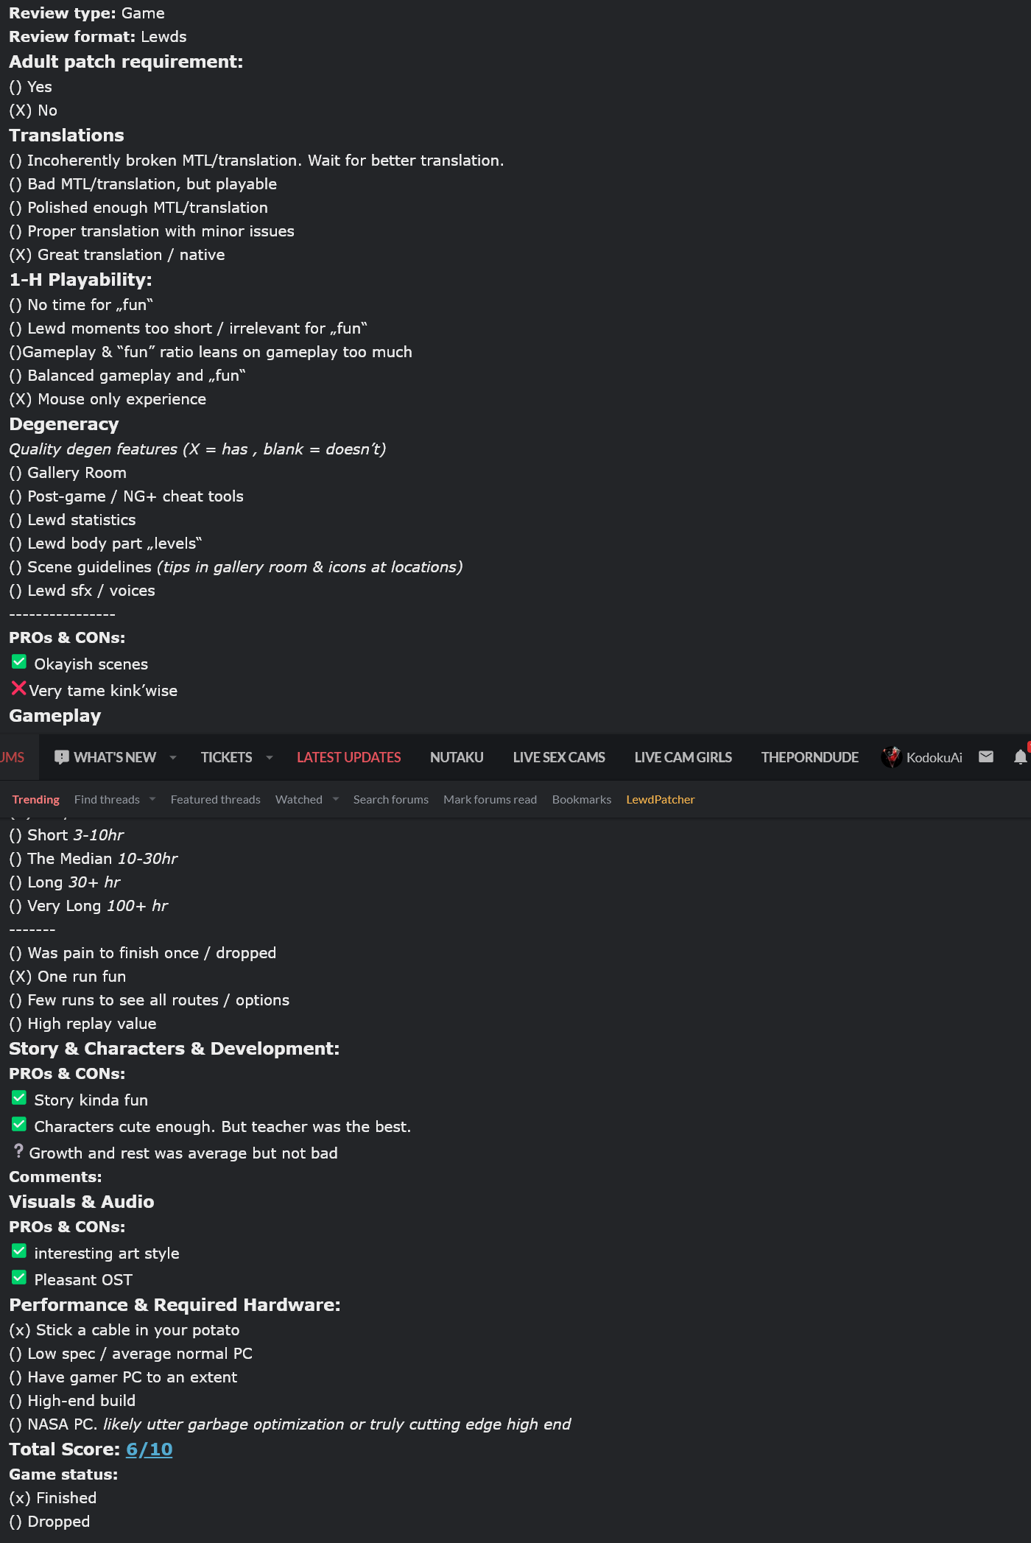Viewport: 1031px width, 1543px height.
Task: Click the green checkmark beside Okayish scenes
Action: (19, 662)
